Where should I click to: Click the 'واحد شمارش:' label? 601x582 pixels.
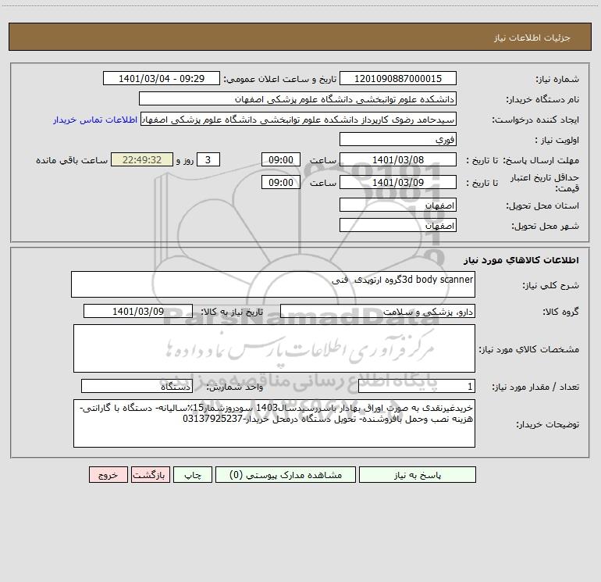[x=235, y=387]
